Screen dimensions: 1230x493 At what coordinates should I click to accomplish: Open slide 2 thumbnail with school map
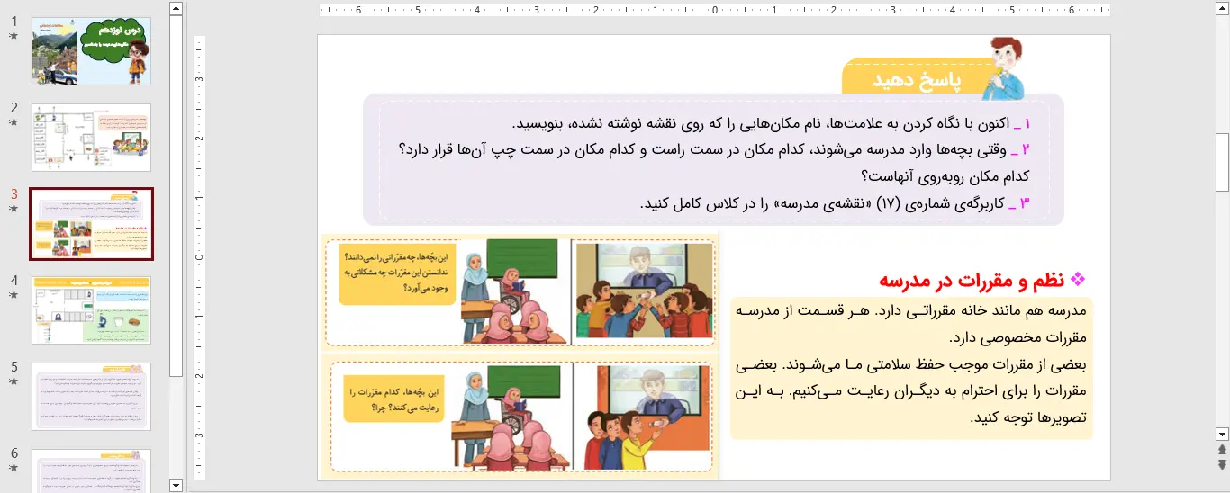(91, 138)
